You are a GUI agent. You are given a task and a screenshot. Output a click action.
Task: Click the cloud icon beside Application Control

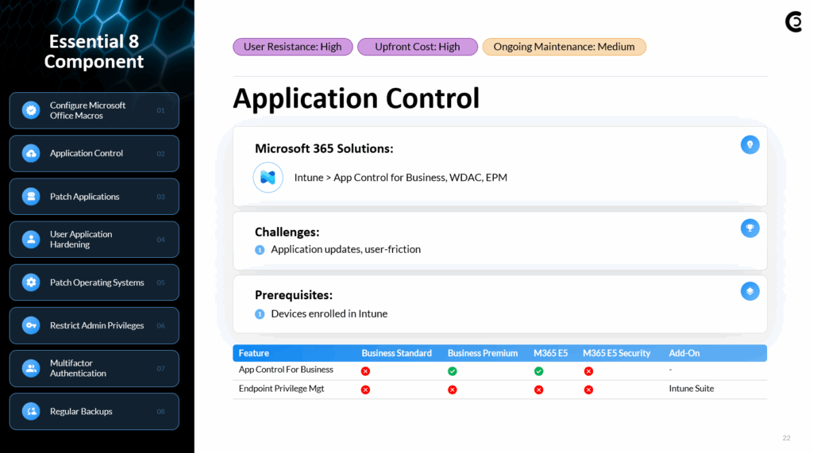pyautogui.click(x=31, y=153)
